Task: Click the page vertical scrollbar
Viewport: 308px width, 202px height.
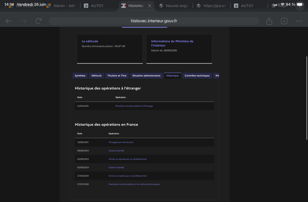Action: (x=306, y=98)
